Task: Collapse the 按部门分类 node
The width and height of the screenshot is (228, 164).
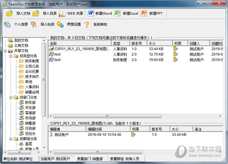Action: point(11,98)
